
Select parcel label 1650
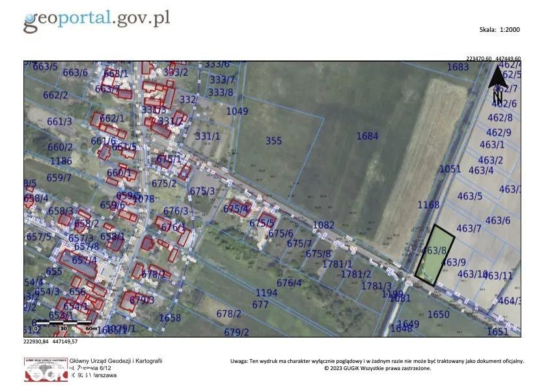coord(438,315)
